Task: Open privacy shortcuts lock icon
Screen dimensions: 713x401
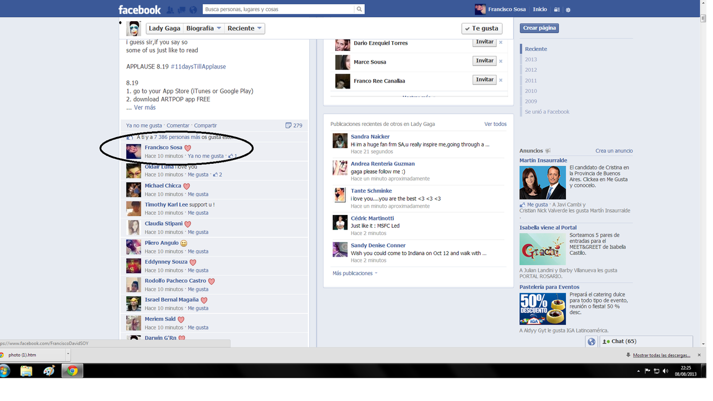Action: pyautogui.click(x=557, y=9)
